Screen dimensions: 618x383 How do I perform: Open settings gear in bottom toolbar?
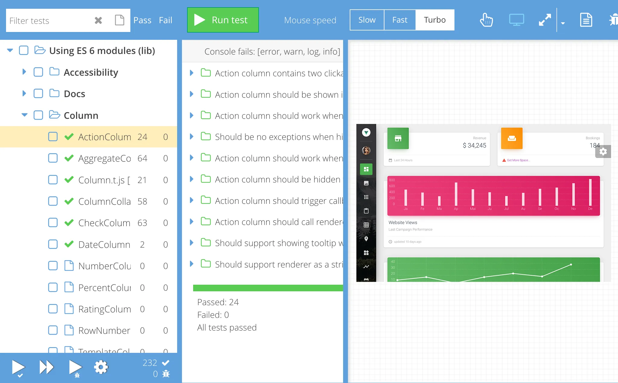click(x=101, y=367)
